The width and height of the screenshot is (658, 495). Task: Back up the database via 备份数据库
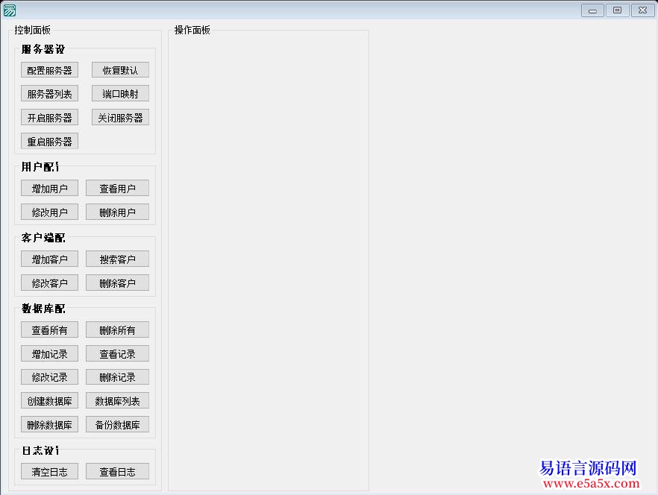pyautogui.click(x=117, y=424)
